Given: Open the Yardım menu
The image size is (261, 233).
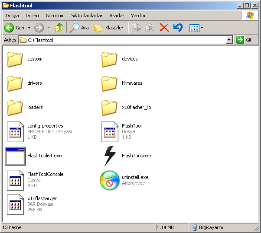Looking at the screenshot, I should coord(138,16).
